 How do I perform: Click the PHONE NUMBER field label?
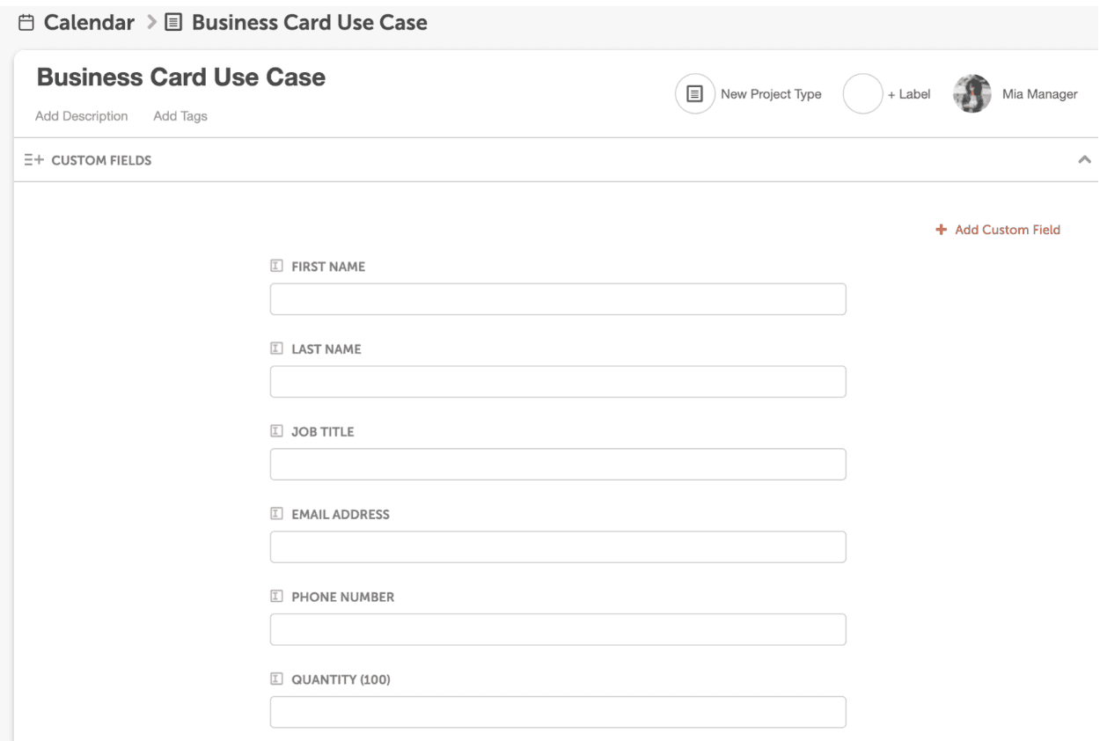pyautogui.click(x=343, y=598)
